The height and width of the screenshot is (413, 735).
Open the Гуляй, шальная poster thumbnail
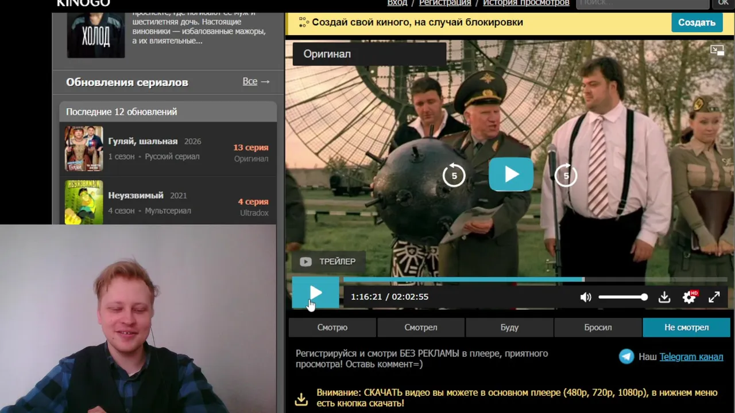point(84,149)
